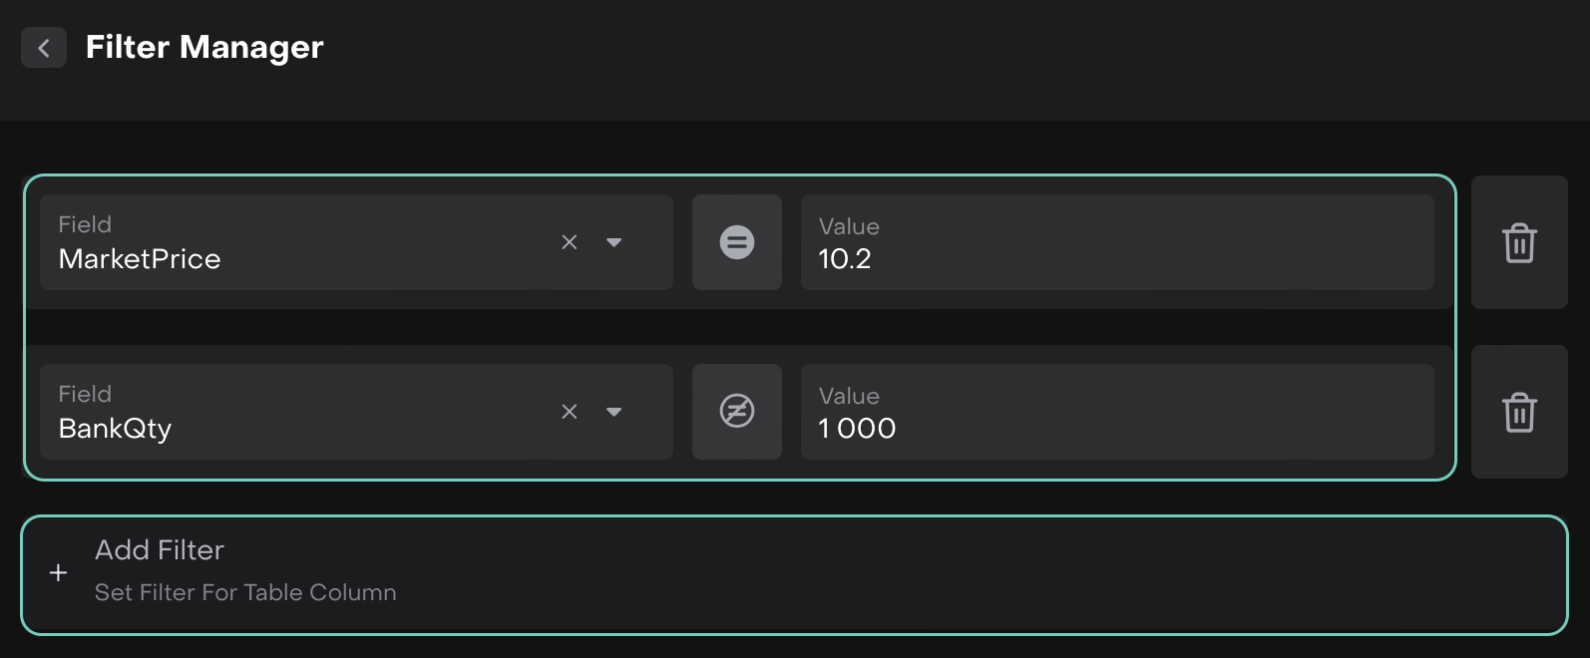Viewport: 1590px width, 658px height.
Task: Expand the BankQty field dropdown arrow
Action: [x=614, y=412]
